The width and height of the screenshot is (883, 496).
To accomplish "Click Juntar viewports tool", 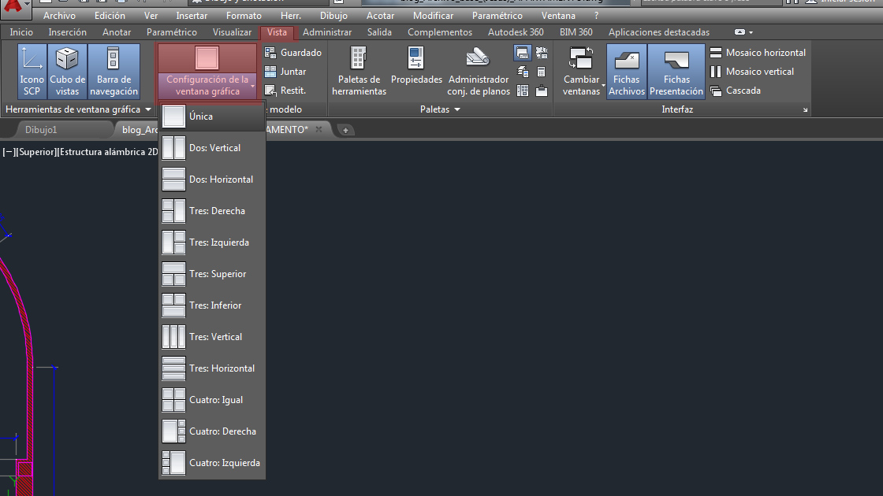I will coord(285,72).
